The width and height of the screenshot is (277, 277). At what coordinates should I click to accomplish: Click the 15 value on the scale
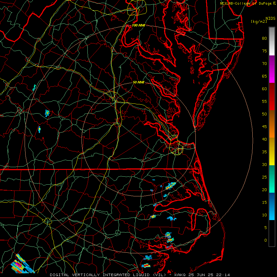[x=264, y=202]
